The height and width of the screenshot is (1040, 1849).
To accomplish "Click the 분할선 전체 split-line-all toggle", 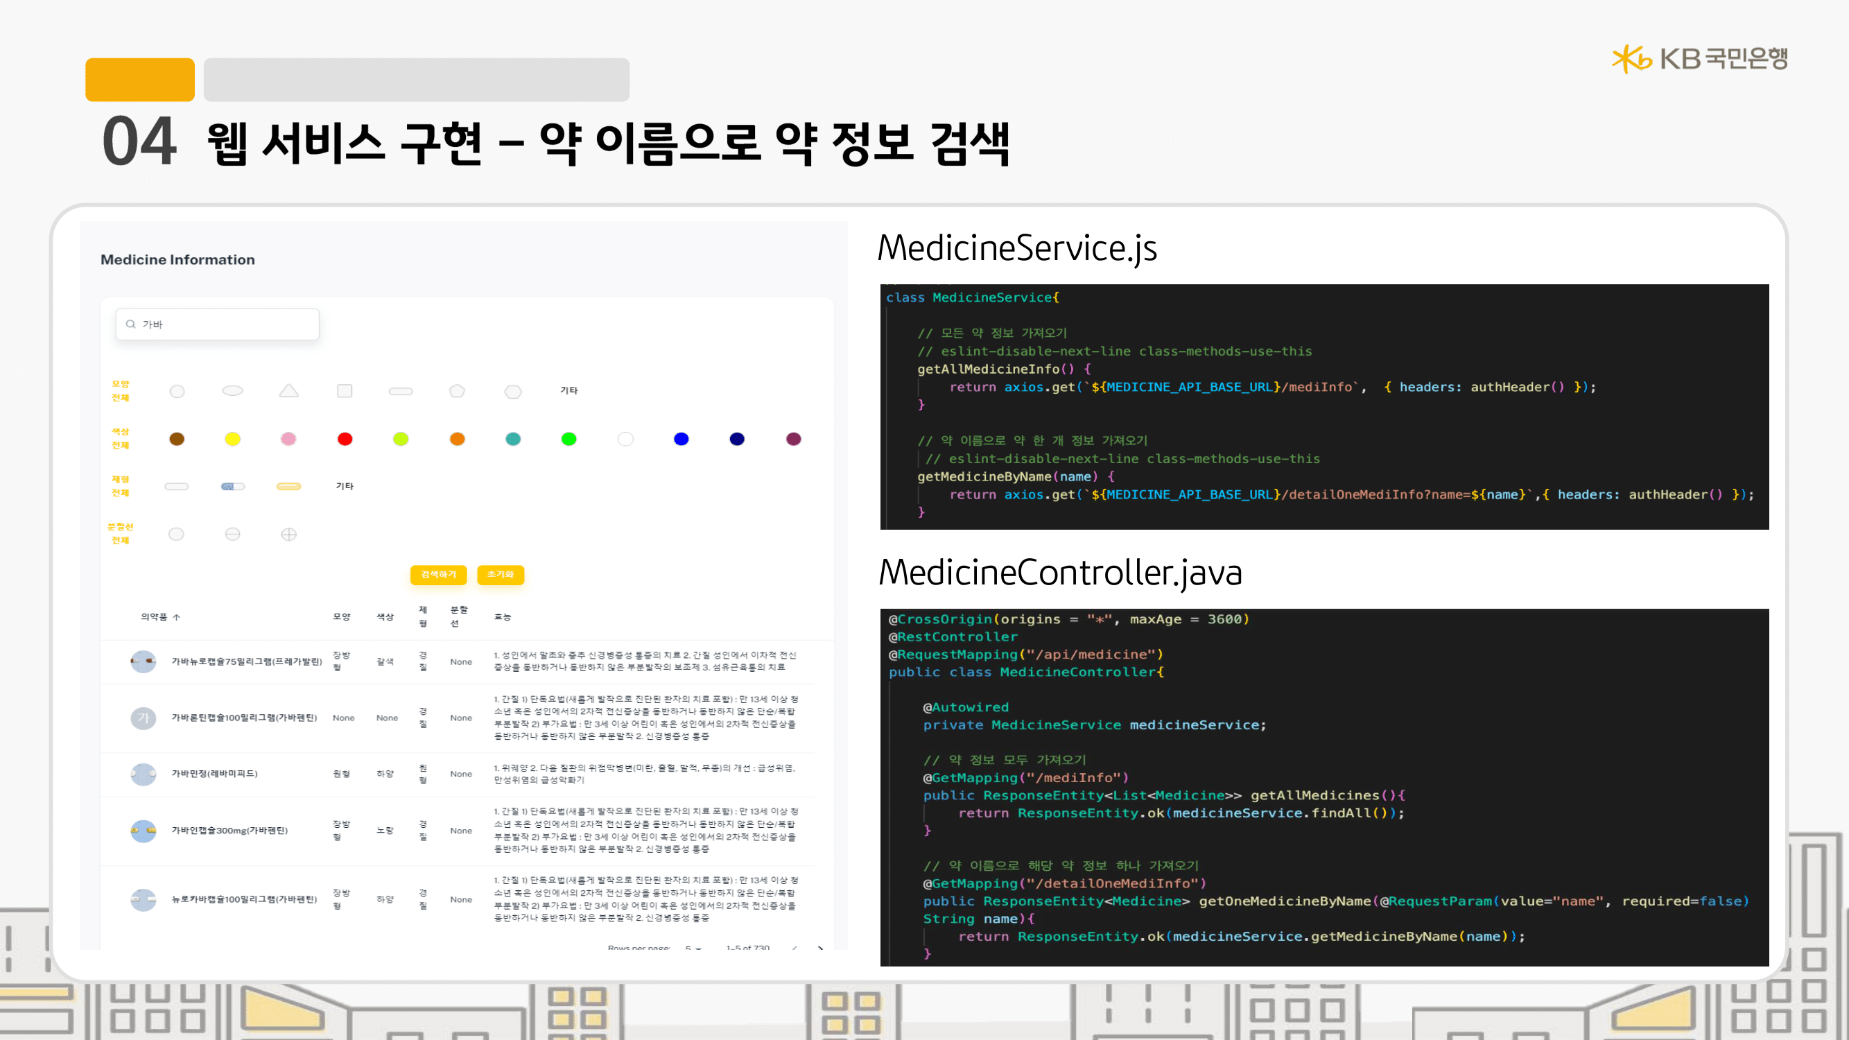I will click(121, 533).
